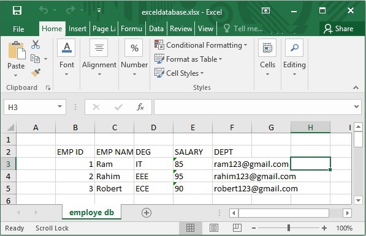This screenshot has width=366, height=236.
Task: Click the horizontal scrollbar right arrow
Action: [x=348, y=213]
